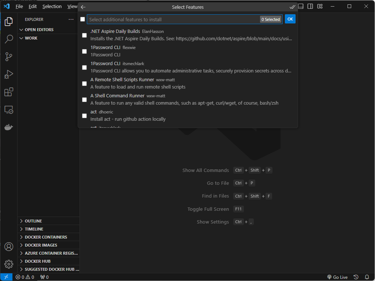Collapse the Open Editors section

click(x=48, y=30)
